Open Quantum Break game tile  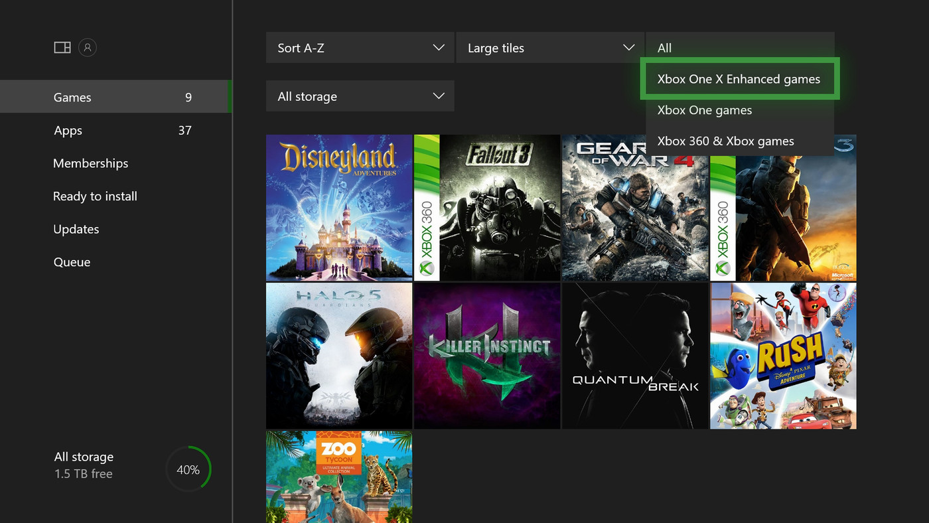click(x=635, y=356)
